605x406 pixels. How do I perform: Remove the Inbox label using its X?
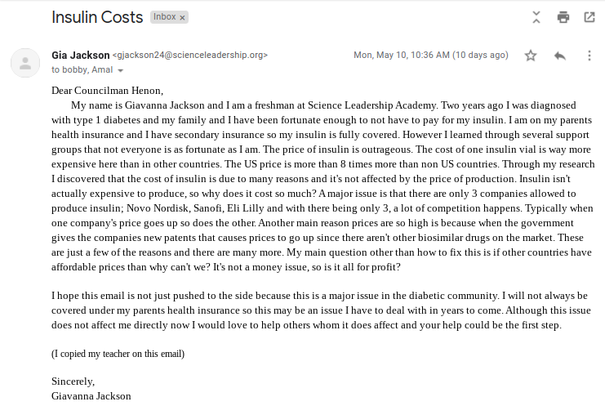[x=182, y=17]
